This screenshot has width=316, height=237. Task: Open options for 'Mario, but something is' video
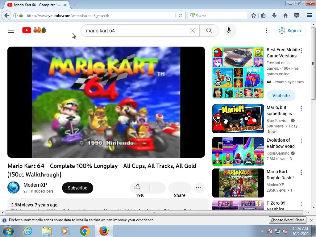tap(301, 108)
